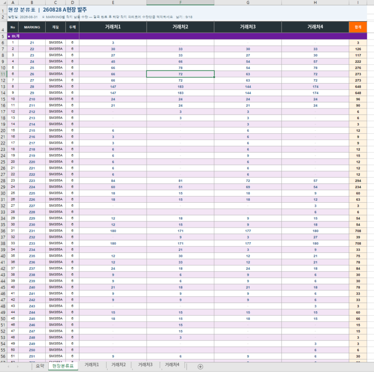Switch to the 거래처2 sheet tab
The height and width of the screenshot is (372, 374).
[118, 365]
